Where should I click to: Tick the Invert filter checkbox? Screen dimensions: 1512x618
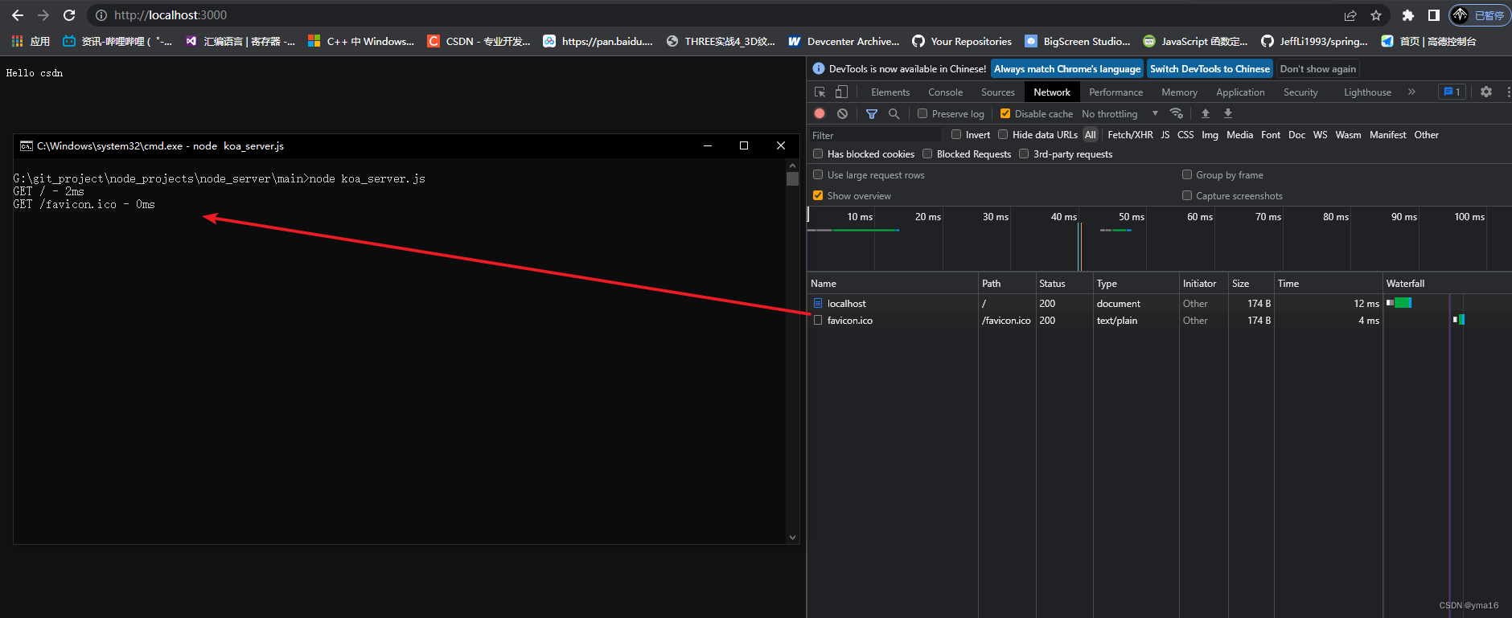tap(956, 134)
